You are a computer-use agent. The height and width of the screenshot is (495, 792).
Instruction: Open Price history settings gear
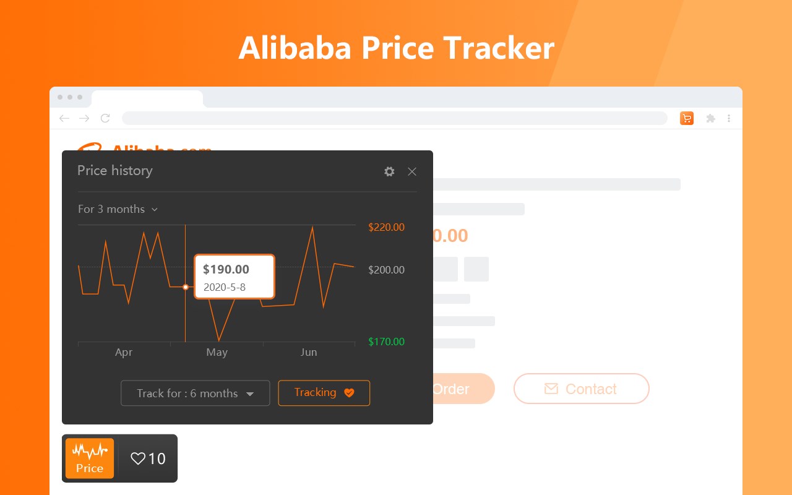(389, 171)
